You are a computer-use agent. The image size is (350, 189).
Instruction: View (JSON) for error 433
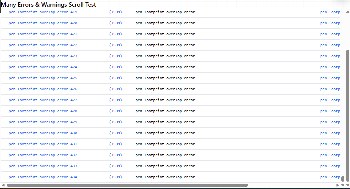pos(115,166)
